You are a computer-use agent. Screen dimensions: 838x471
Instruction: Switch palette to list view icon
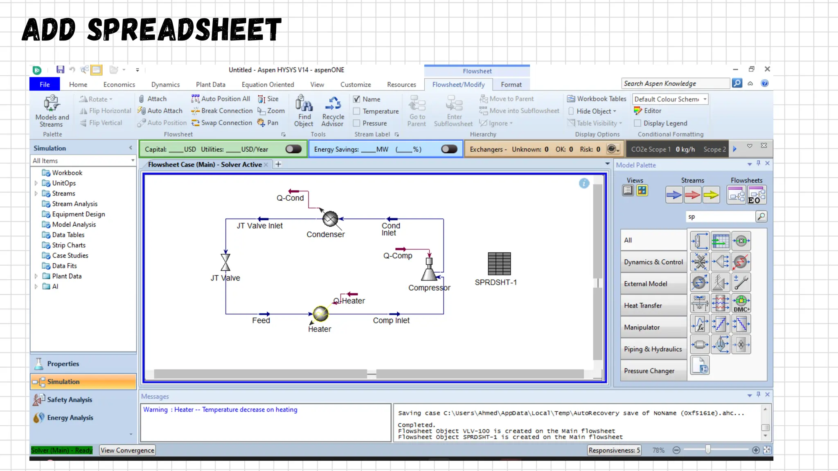click(628, 191)
